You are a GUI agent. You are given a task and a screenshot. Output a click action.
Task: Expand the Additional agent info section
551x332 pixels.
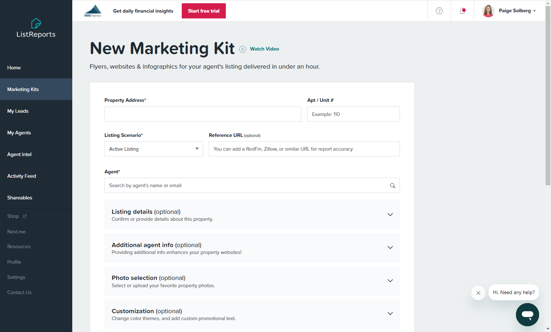coord(252,248)
